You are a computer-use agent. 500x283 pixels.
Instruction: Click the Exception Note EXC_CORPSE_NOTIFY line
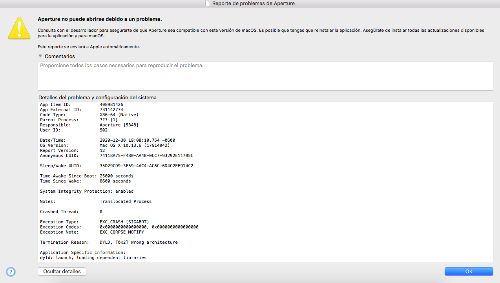click(92, 232)
